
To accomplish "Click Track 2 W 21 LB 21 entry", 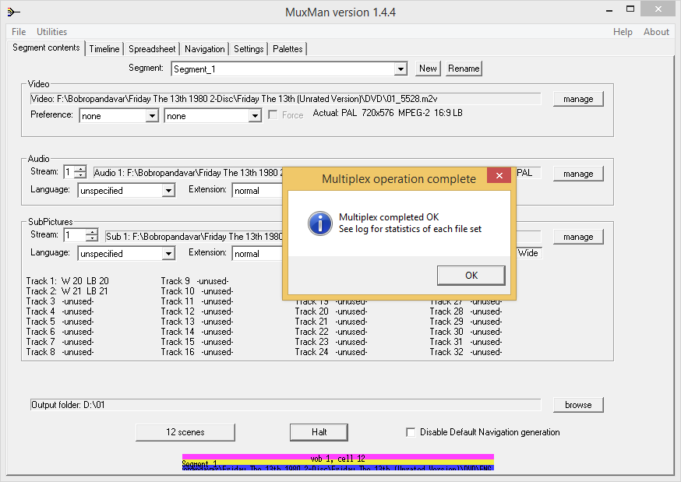I will click(67, 291).
